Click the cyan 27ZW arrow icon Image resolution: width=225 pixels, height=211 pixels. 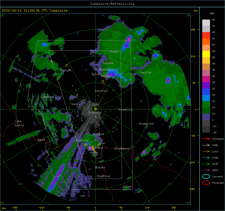(x=206, y=158)
